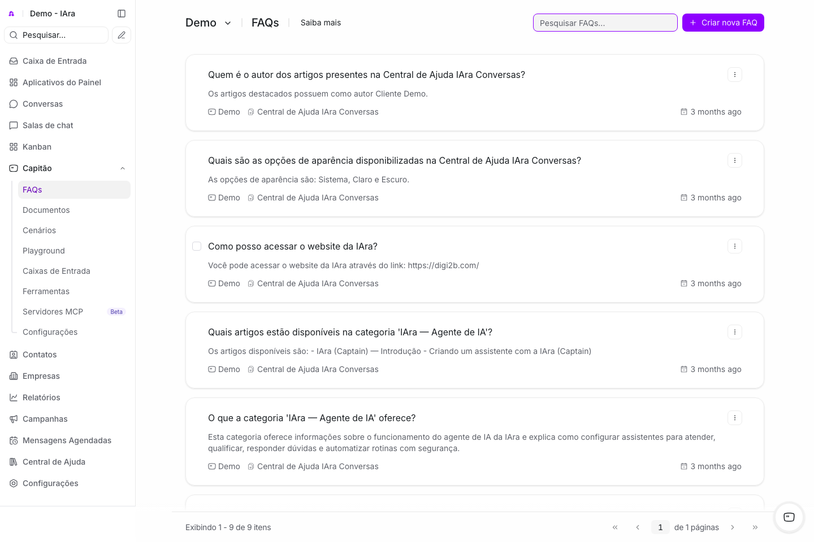Open Relatórios in the sidebar

(68, 397)
